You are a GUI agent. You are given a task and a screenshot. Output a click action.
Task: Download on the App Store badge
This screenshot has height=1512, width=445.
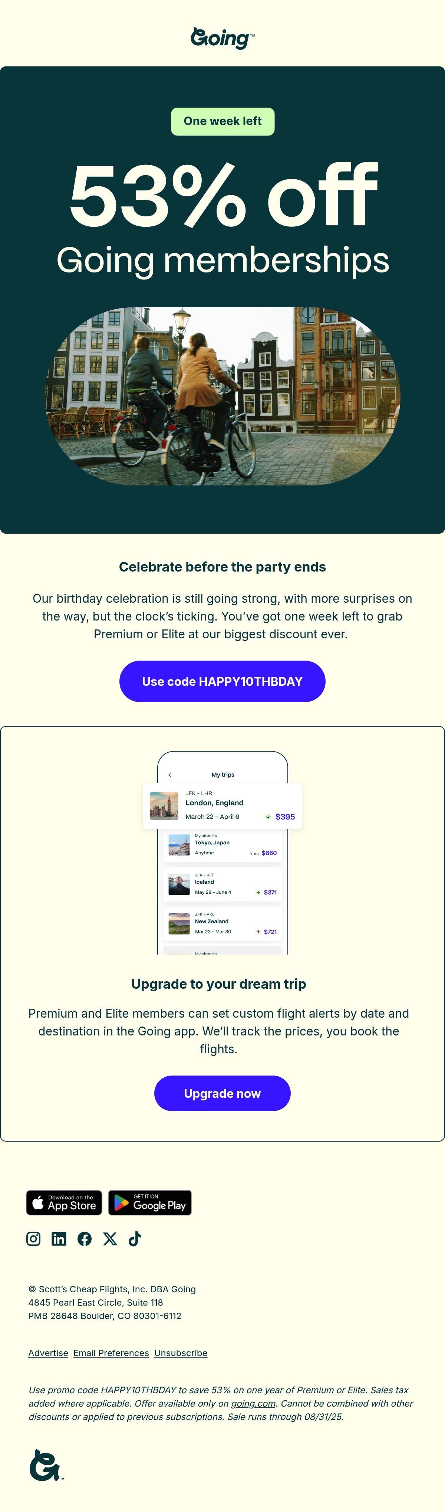pos(64,1203)
